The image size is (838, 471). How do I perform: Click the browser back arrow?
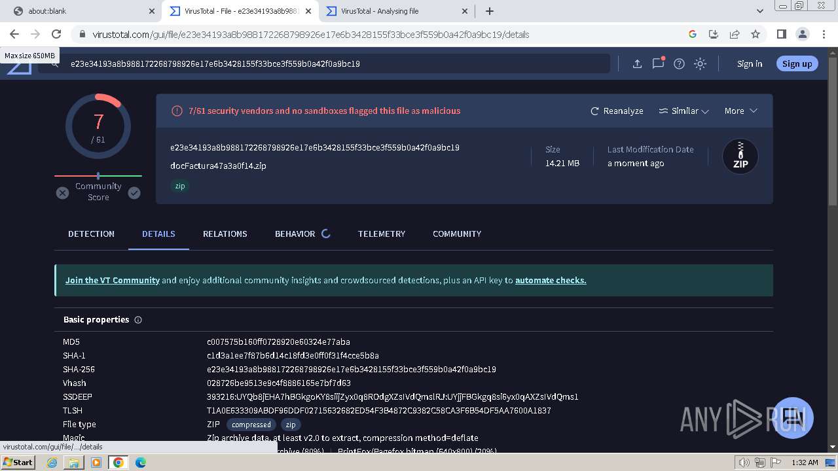(x=14, y=34)
